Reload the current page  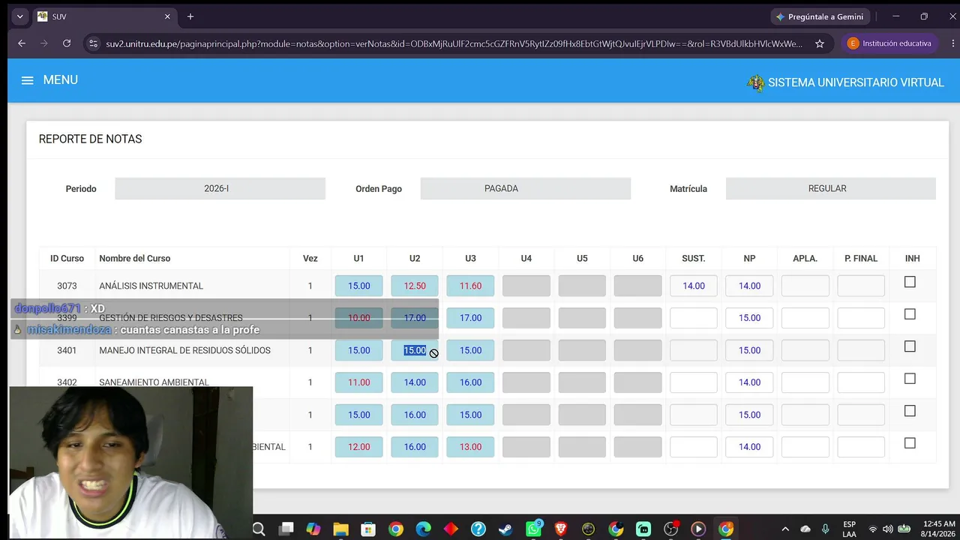[x=67, y=43]
